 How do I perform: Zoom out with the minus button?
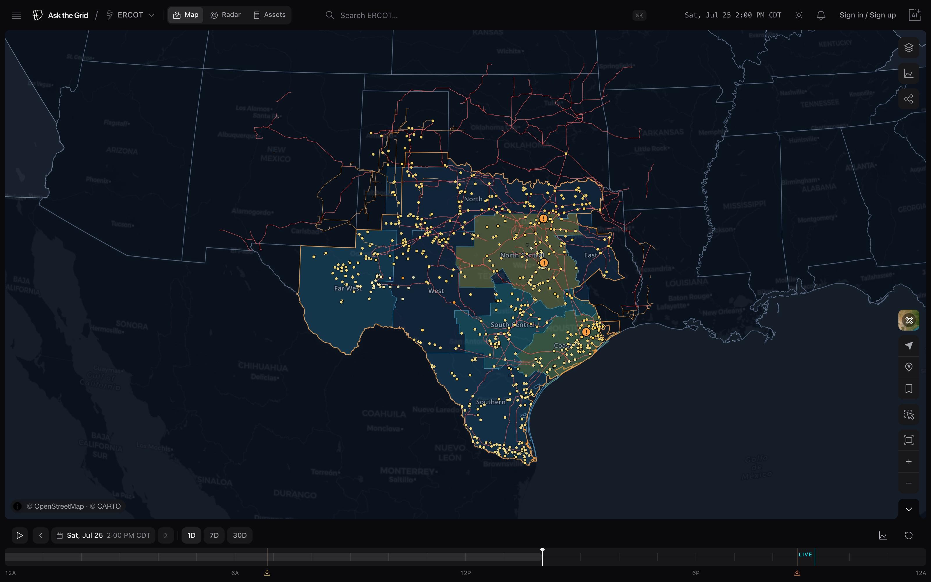tap(909, 483)
